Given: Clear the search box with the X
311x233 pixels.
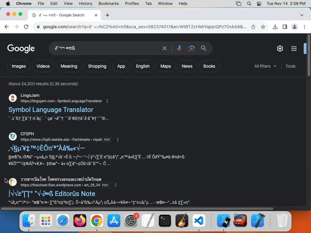Looking at the screenshot, I should (164, 48).
